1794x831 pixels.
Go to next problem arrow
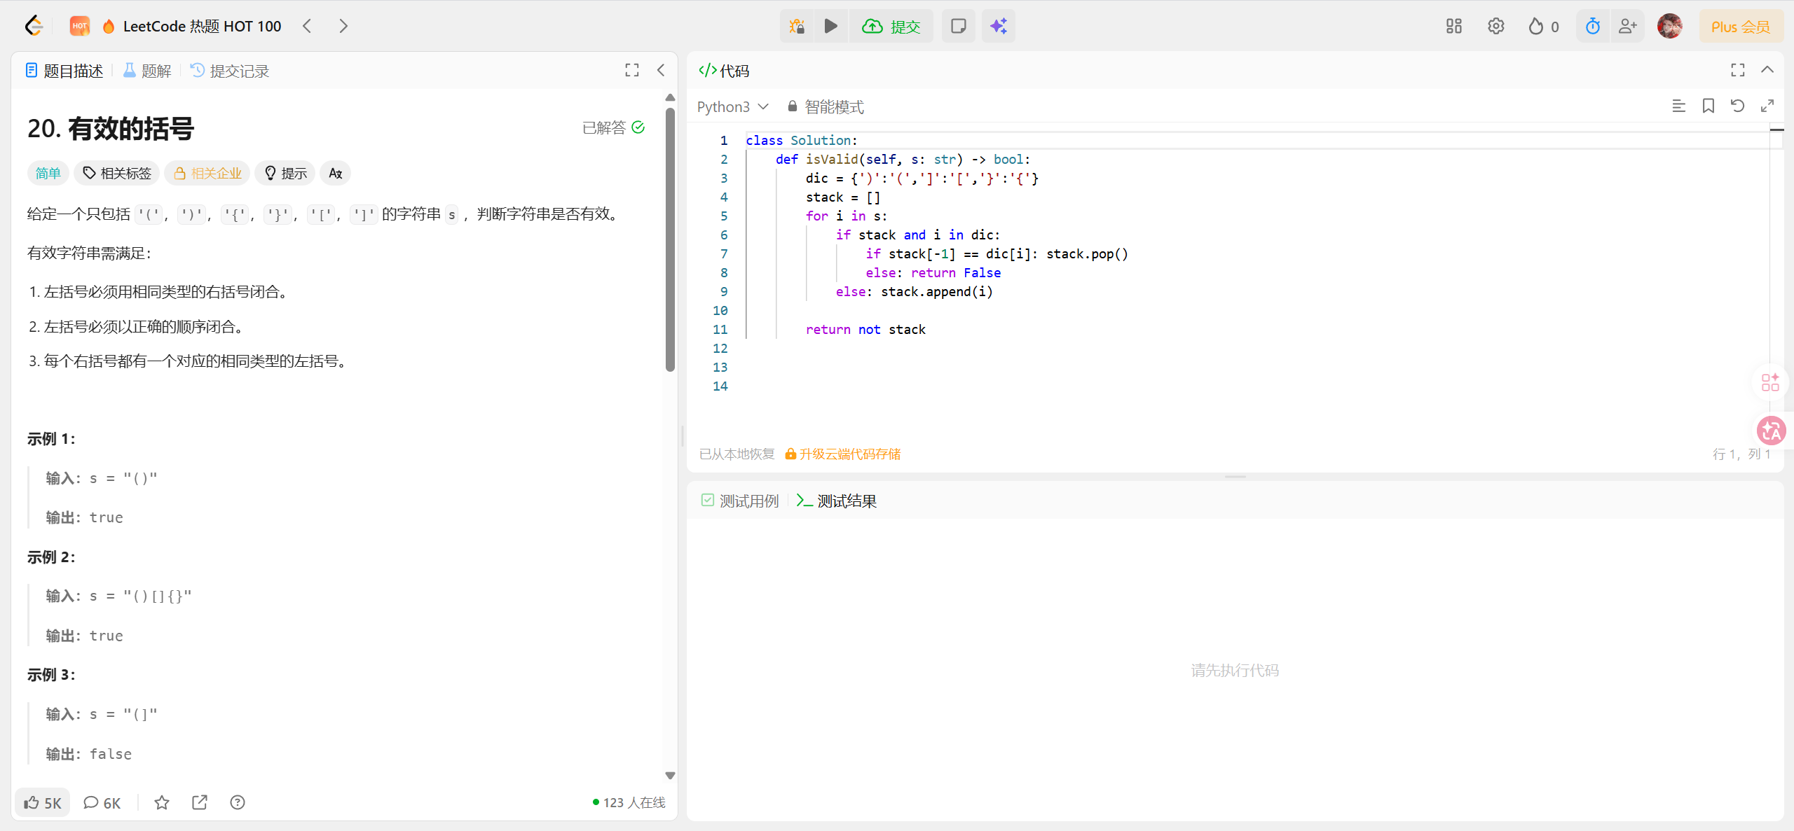point(343,26)
